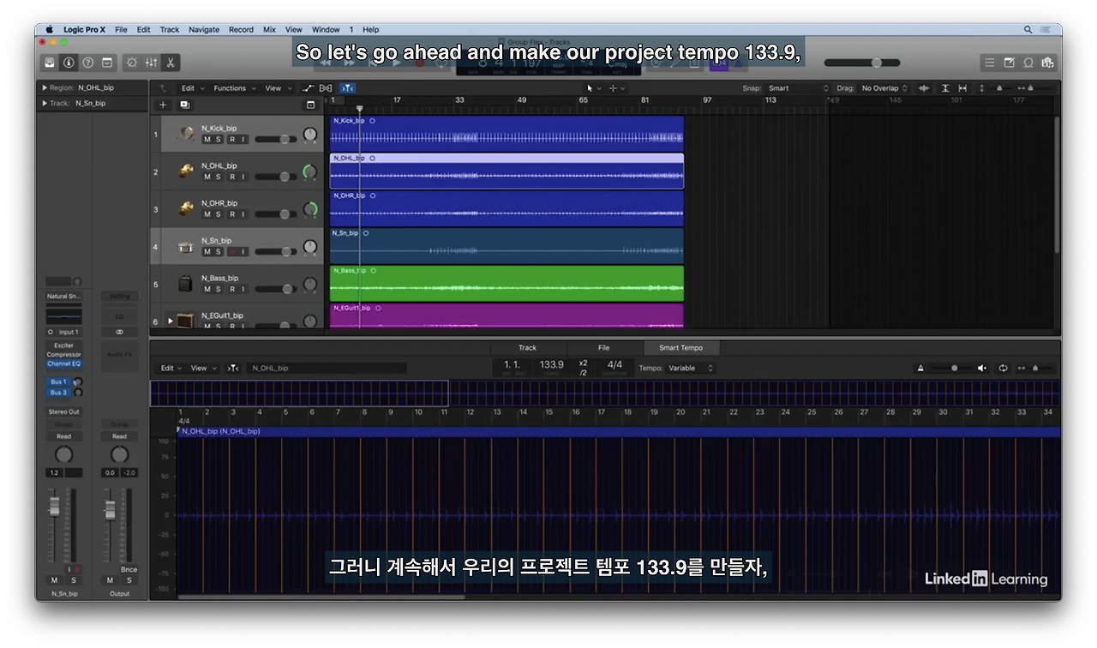Select the N_Bass_bip green audio region
Viewport: 1097px width, 648px height.
click(x=507, y=284)
